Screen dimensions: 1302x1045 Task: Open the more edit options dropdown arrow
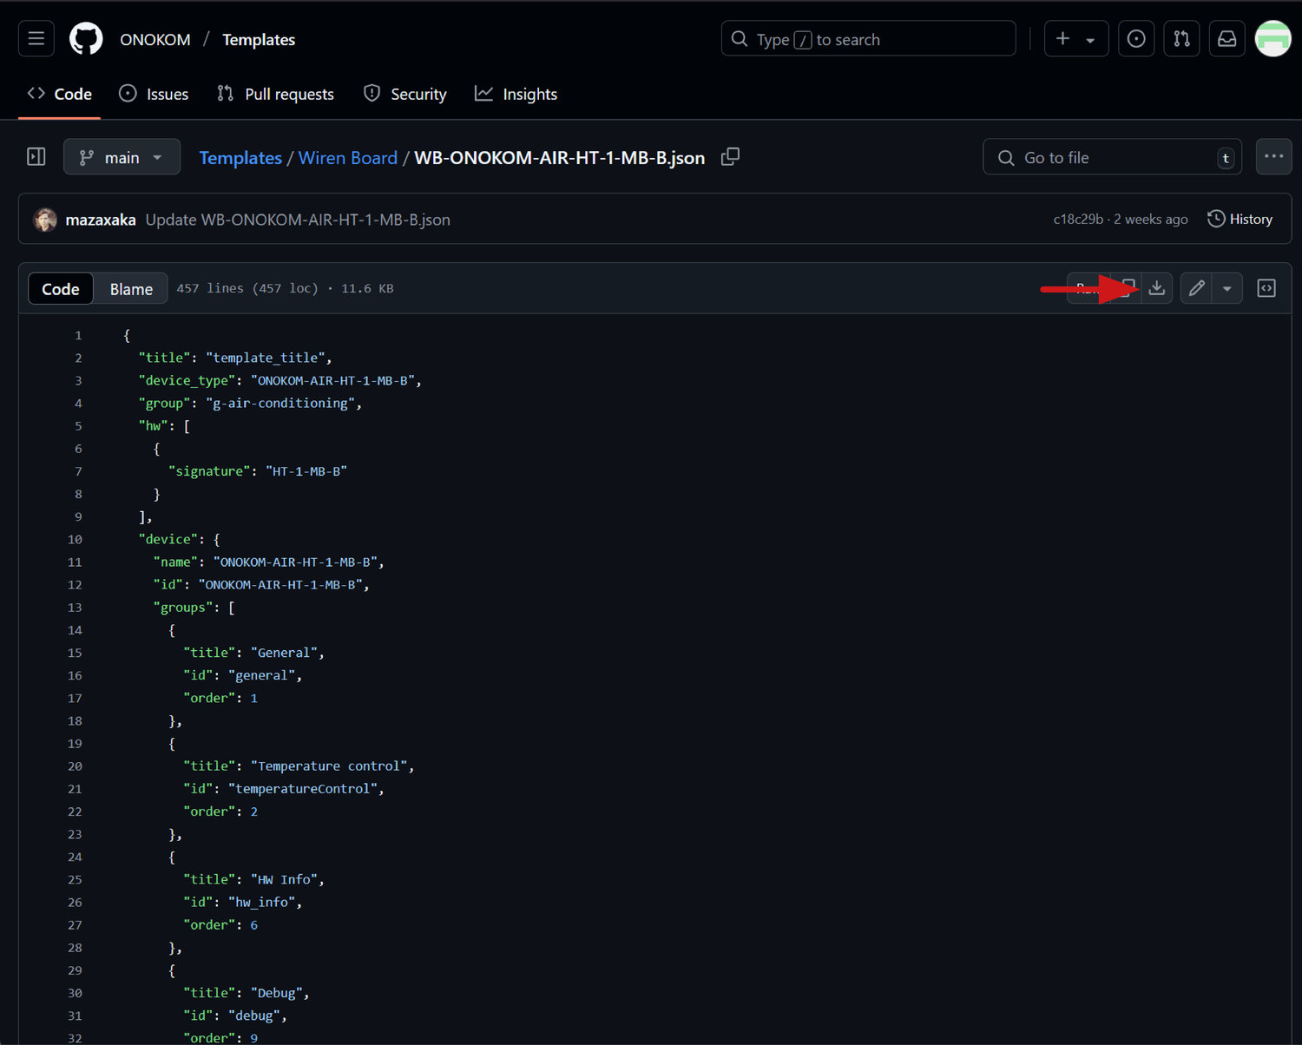click(x=1226, y=288)
